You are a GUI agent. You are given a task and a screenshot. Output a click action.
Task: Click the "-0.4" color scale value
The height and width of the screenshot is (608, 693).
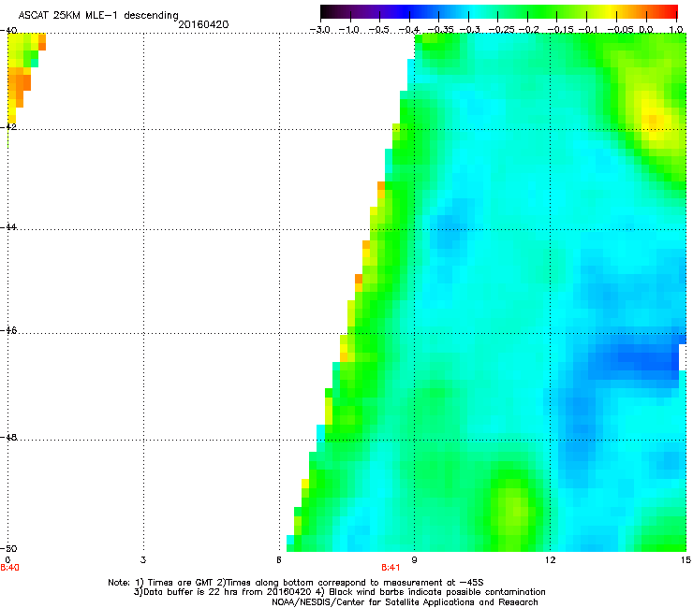click(409, 30)
